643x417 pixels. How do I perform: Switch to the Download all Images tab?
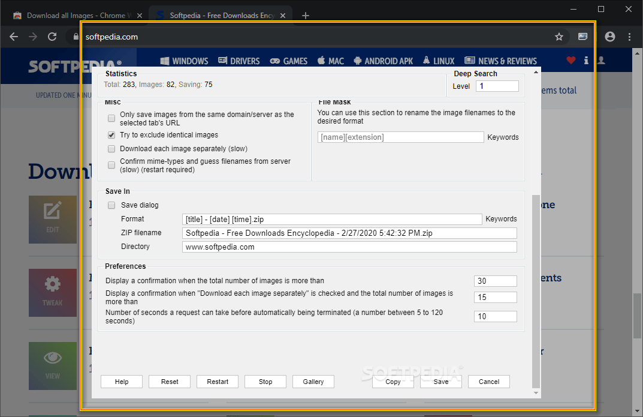point(78,16)
